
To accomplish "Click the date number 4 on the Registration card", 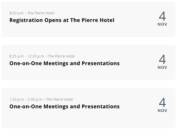I will point(162,16).
